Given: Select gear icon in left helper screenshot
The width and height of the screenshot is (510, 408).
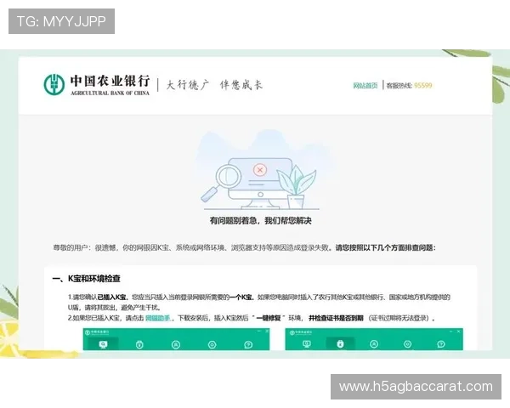Looking at the screenshot, I should (x=212, y=344).
